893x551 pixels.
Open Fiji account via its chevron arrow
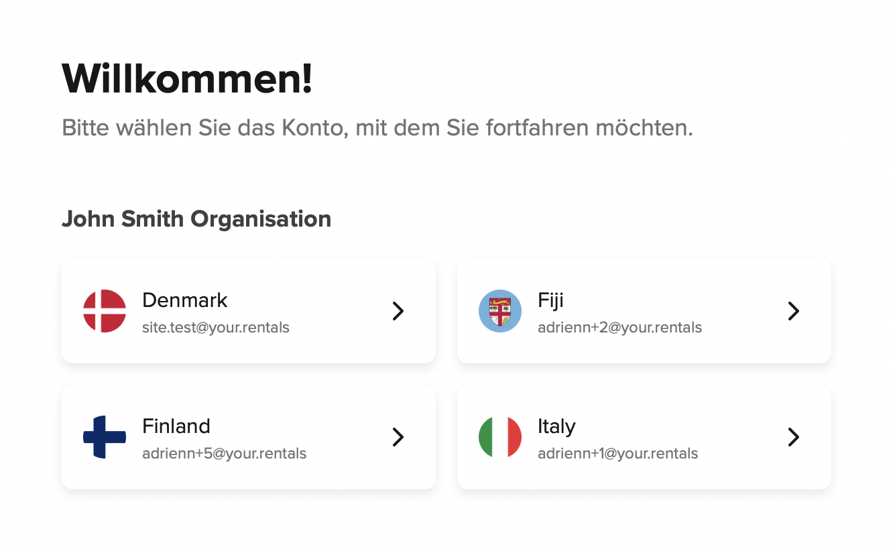794,311
